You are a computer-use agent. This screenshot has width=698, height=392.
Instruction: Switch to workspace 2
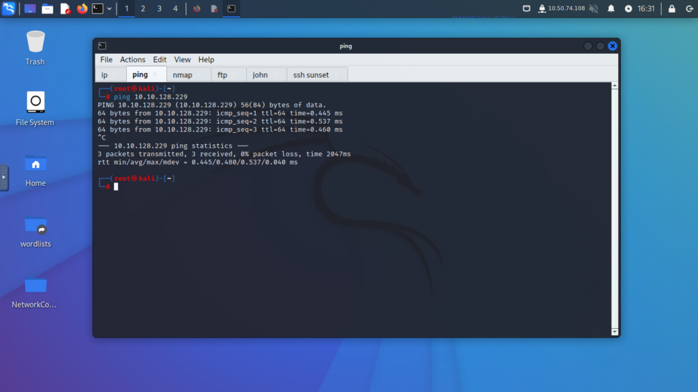click(x=142, y=9)
